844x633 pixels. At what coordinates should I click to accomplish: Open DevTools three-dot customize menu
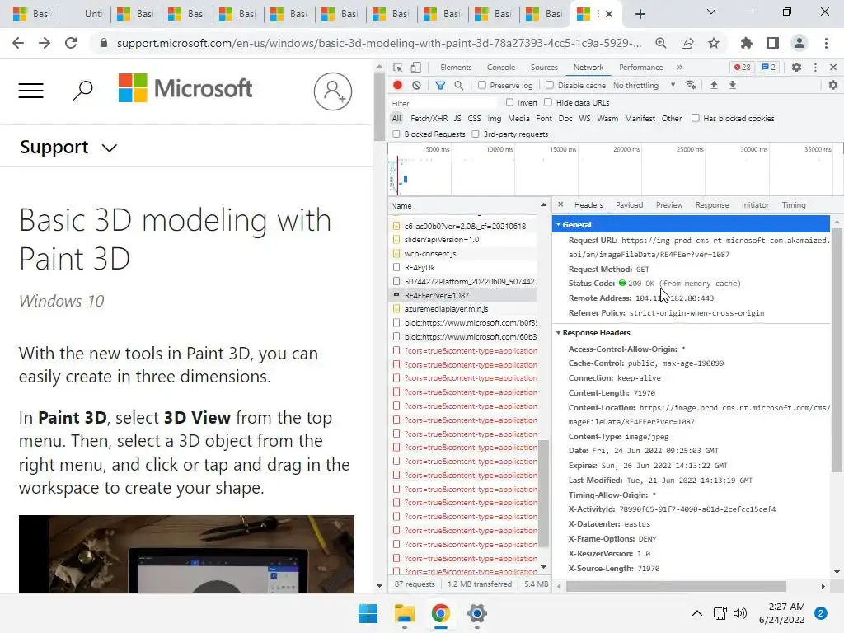coord(815,68)
